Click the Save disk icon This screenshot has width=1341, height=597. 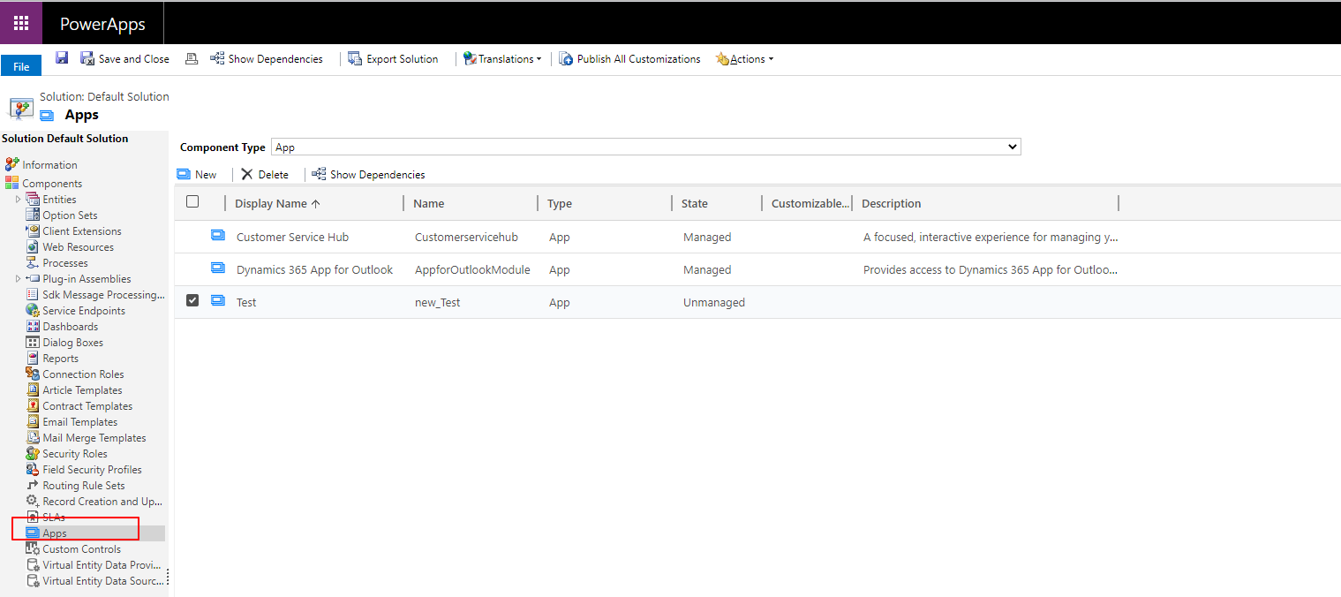(x=62, y=57)
